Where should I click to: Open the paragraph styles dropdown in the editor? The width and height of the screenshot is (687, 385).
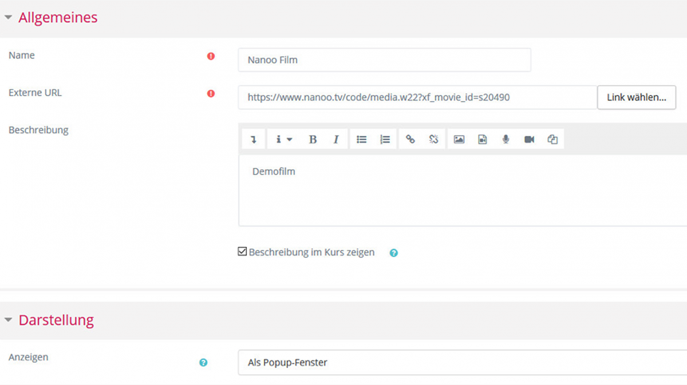283,139
